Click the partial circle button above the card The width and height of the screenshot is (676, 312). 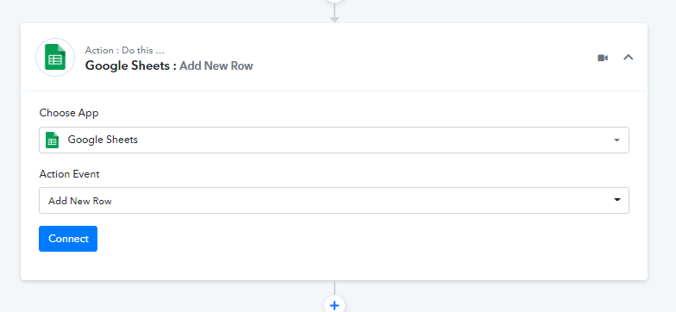tap(335, 2)
